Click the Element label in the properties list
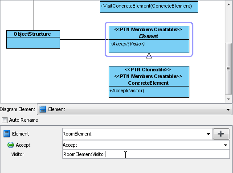The height and width of the screenshot is (173, 233). (20, 134)
